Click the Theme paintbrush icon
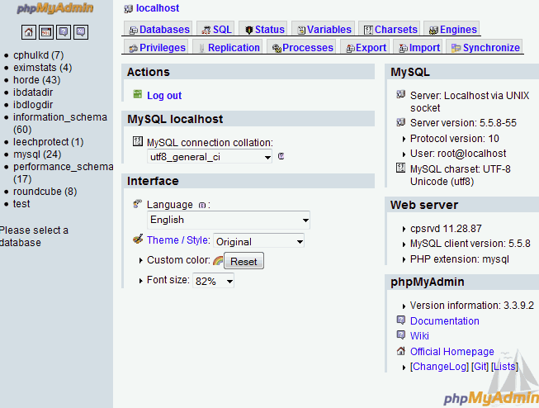 coord(138,239)
